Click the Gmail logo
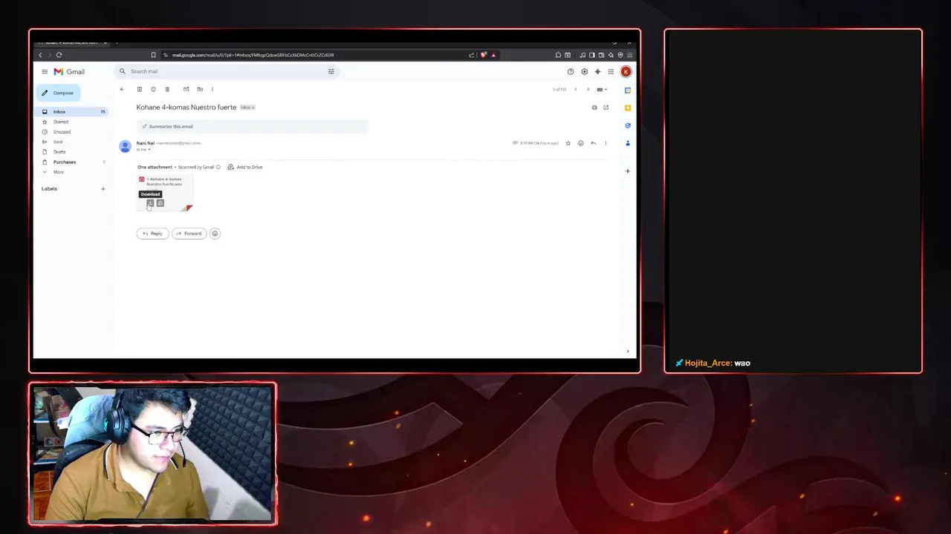The image size is (951, 534). coord(69,72)
